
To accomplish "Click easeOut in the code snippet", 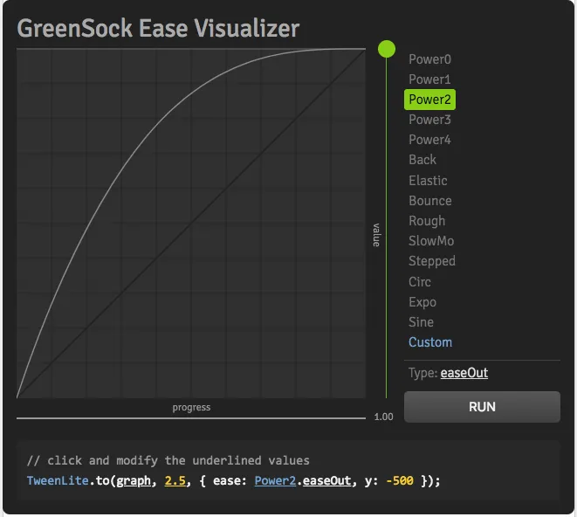I will pyautogui.click(x=326, y=481).
